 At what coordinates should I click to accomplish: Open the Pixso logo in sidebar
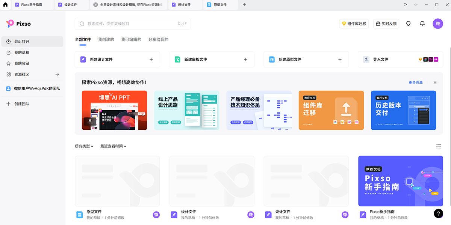18,24
